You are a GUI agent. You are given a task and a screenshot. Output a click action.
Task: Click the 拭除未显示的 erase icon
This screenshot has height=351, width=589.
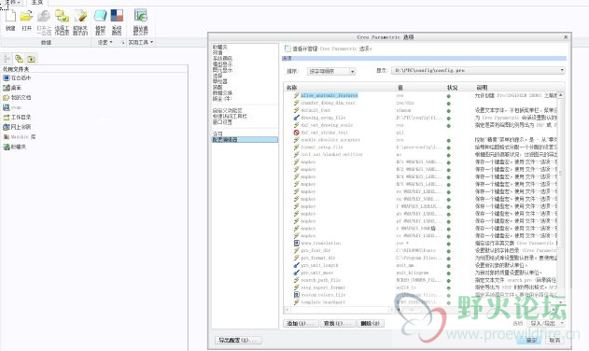(80, 17)
